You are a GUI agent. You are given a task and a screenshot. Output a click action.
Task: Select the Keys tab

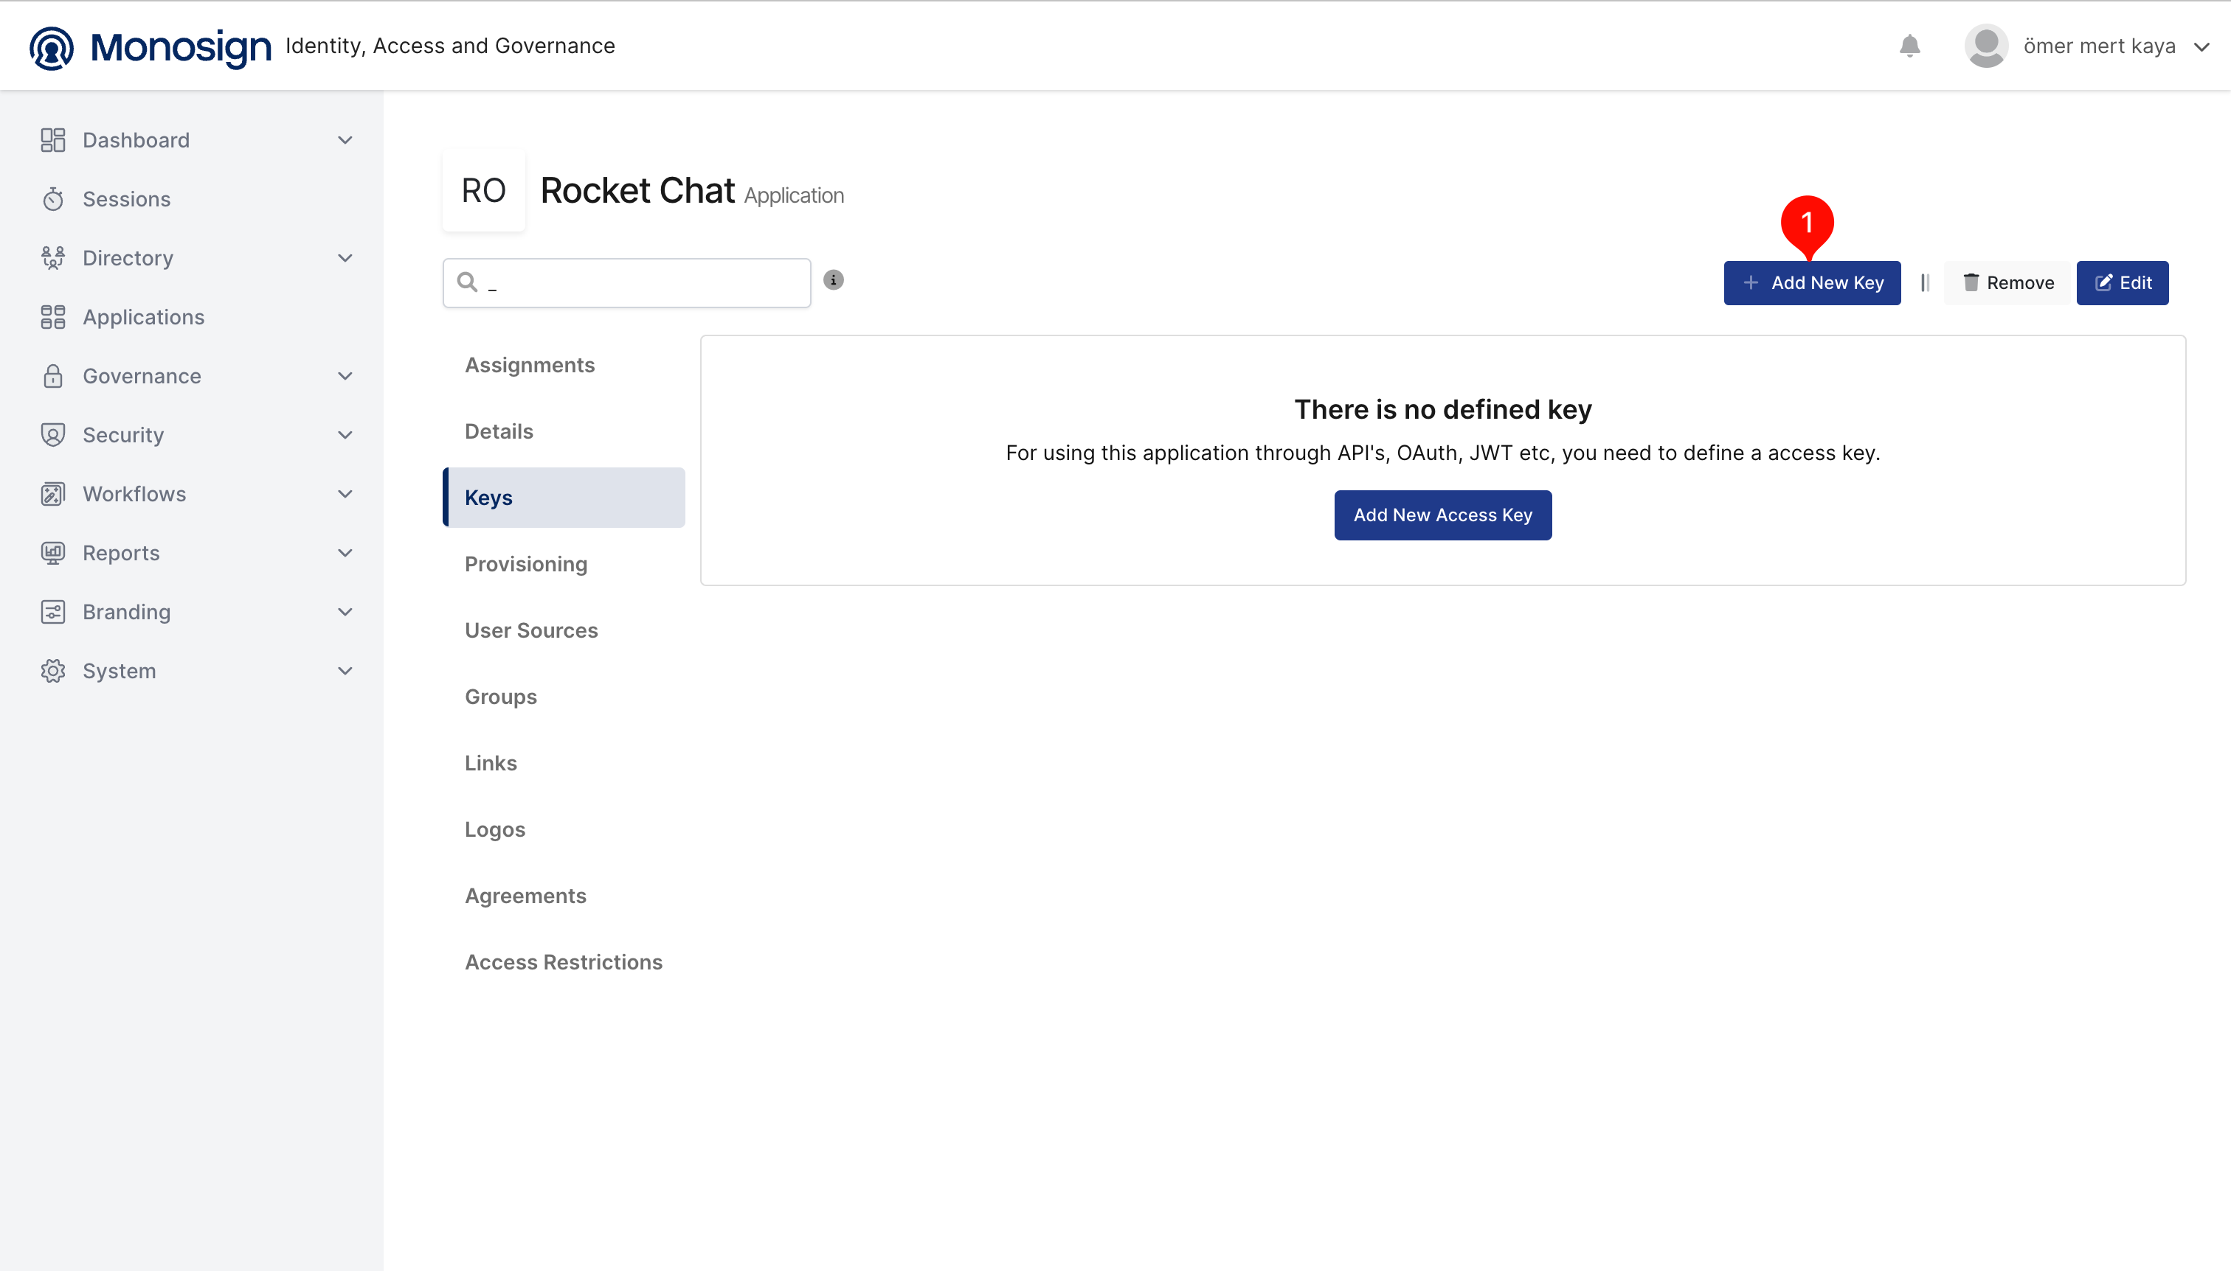[x=564, y=498]
